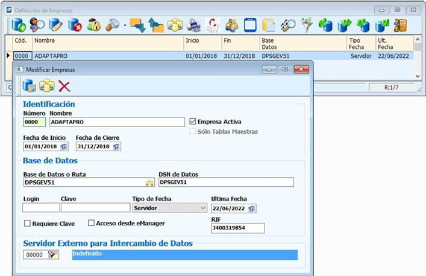Click the red X cancel icon

[x=64, y=86]
